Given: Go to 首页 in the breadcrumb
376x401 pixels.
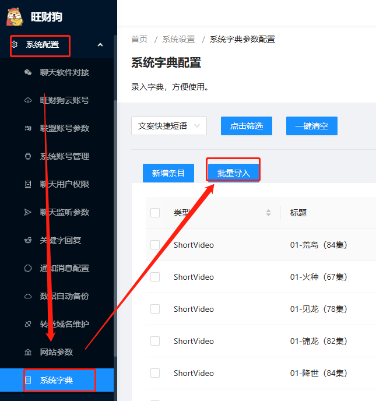Looking at the screenshot, I should 139,40.
